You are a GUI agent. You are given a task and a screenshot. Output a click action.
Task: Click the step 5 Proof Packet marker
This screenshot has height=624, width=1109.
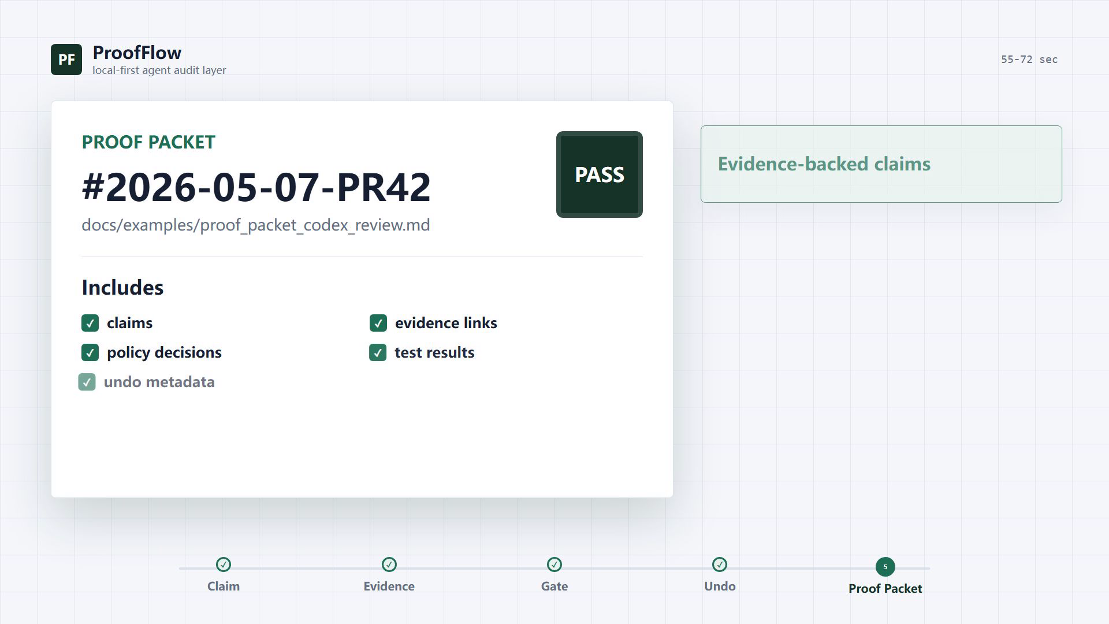[x=885, y=567]
